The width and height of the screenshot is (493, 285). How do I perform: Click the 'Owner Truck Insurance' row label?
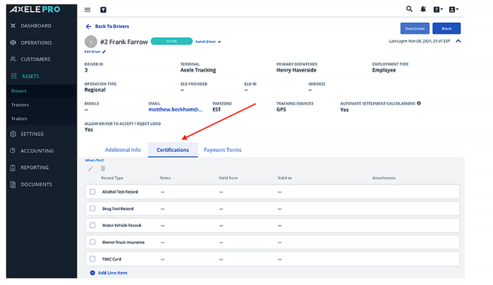click(x=123, y=242)
